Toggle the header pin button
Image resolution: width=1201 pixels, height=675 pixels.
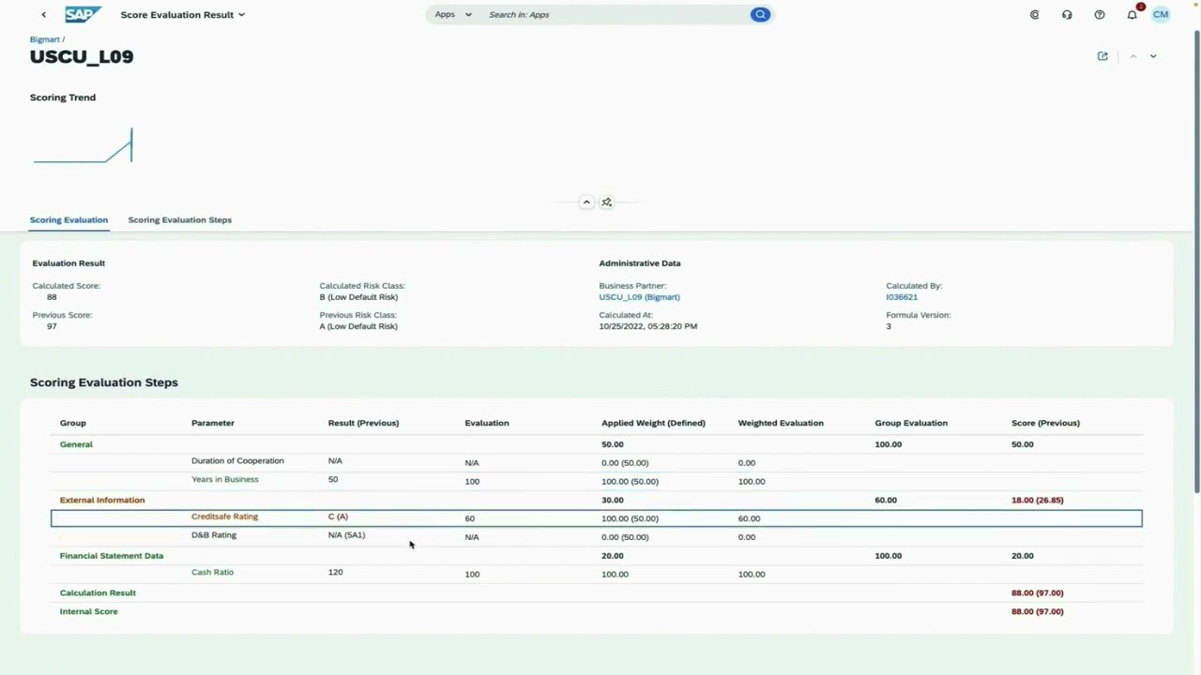[607, 202]
